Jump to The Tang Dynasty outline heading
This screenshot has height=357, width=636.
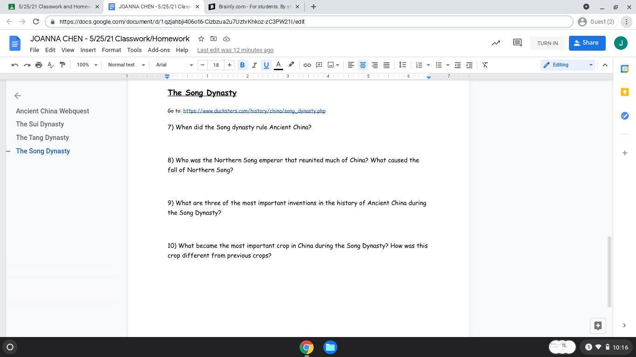click(x=42, y=138)
